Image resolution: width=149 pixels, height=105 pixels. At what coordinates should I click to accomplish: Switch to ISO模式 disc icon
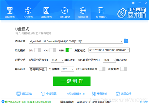tap(28, 11)
